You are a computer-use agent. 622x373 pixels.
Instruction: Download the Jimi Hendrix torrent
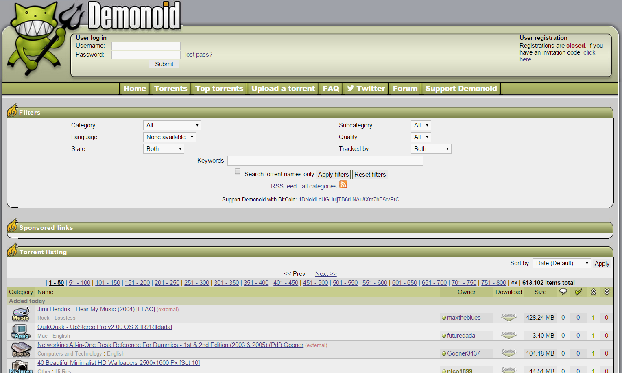(x=509, y=317)
